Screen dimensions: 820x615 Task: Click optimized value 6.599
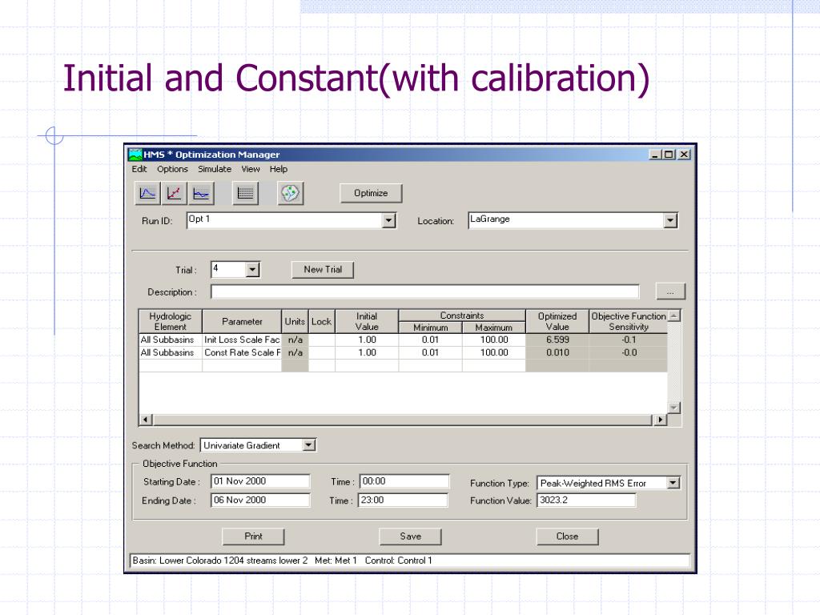[x=557, y=340]
